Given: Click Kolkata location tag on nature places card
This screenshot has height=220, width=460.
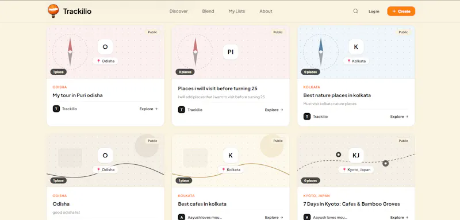Looking at the screenshot, I should [356, 61].
